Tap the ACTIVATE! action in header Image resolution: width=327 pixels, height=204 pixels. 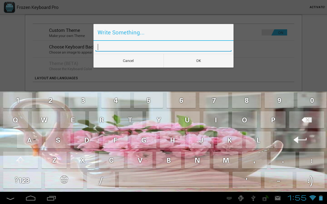coord(317,7)
